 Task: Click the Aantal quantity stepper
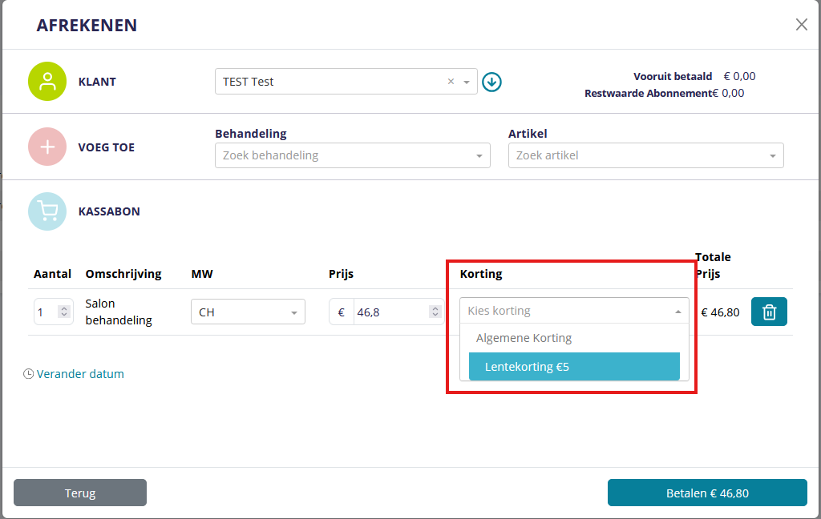[64, 312]
